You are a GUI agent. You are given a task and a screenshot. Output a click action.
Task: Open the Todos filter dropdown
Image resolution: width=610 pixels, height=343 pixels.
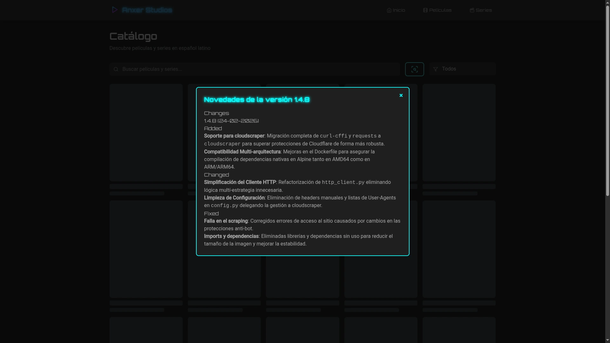coord(463,69)
